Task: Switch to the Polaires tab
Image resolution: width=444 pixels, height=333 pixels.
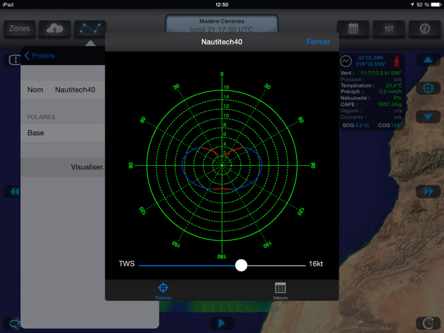Action: [163, 291]
